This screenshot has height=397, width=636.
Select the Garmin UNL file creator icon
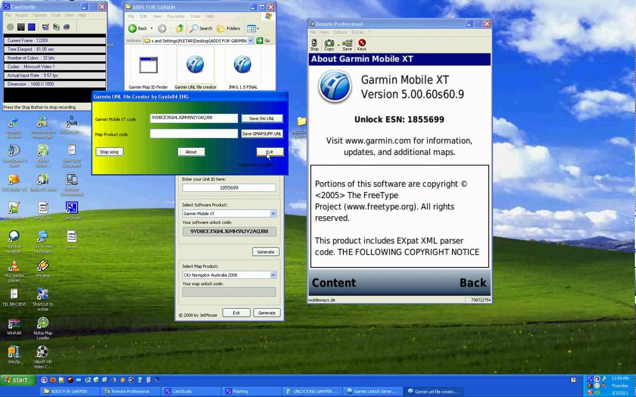point(195,69)
